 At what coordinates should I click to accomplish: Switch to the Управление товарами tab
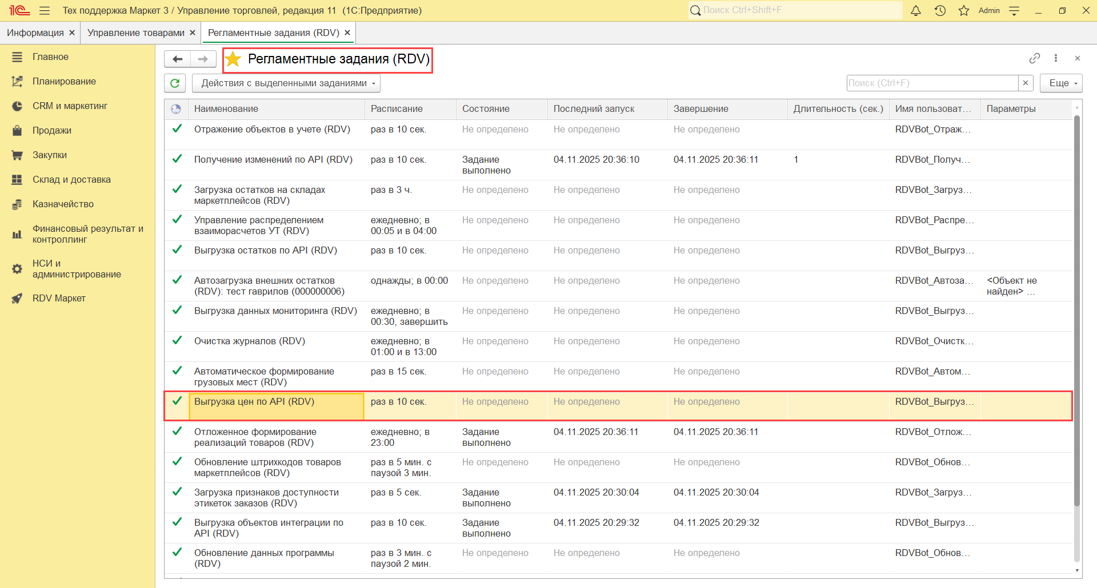click(136, 33)
